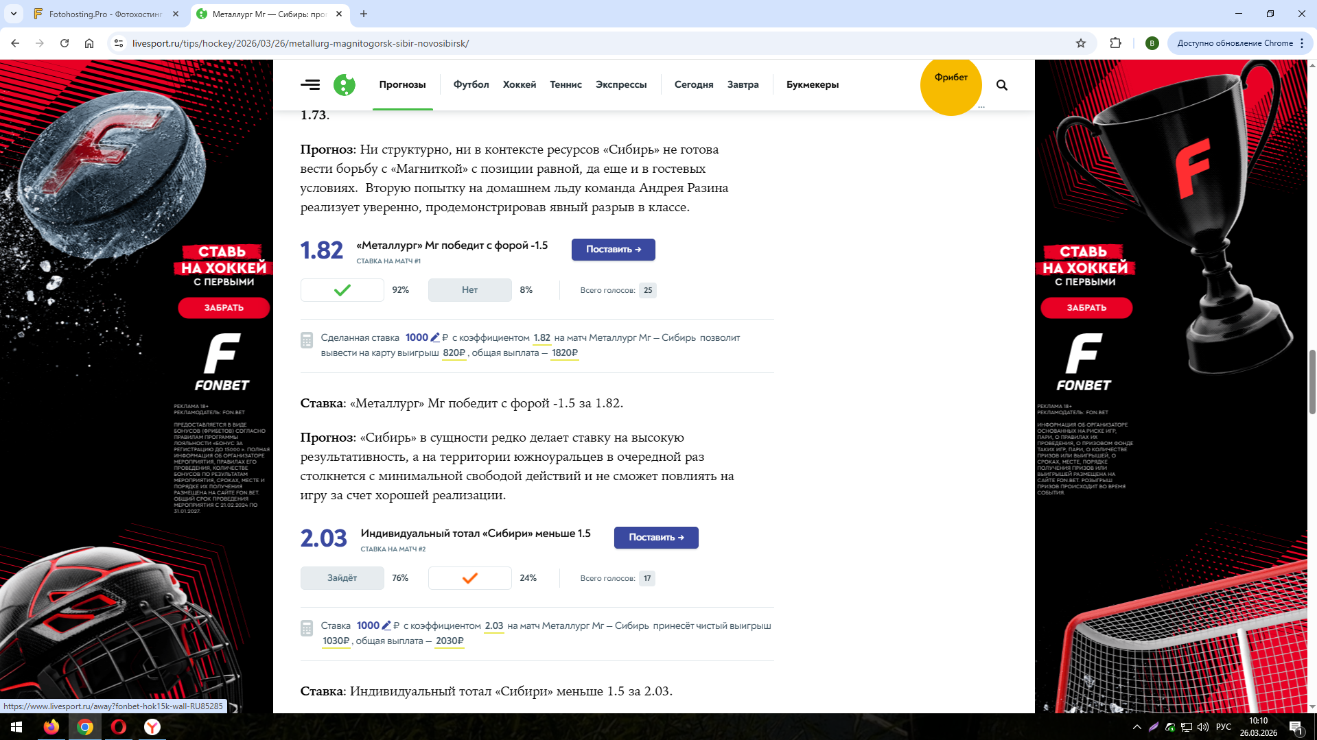Click the 1030₽ net winnings amount

point(336,641)
